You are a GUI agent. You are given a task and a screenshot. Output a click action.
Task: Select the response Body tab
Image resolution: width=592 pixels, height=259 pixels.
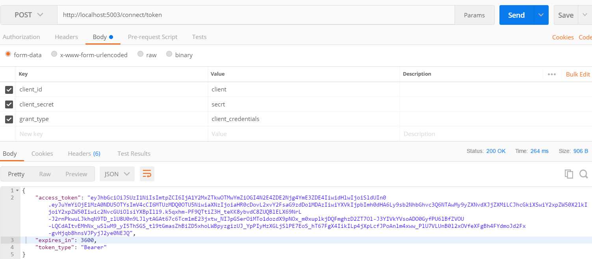[x=10, y=153]
